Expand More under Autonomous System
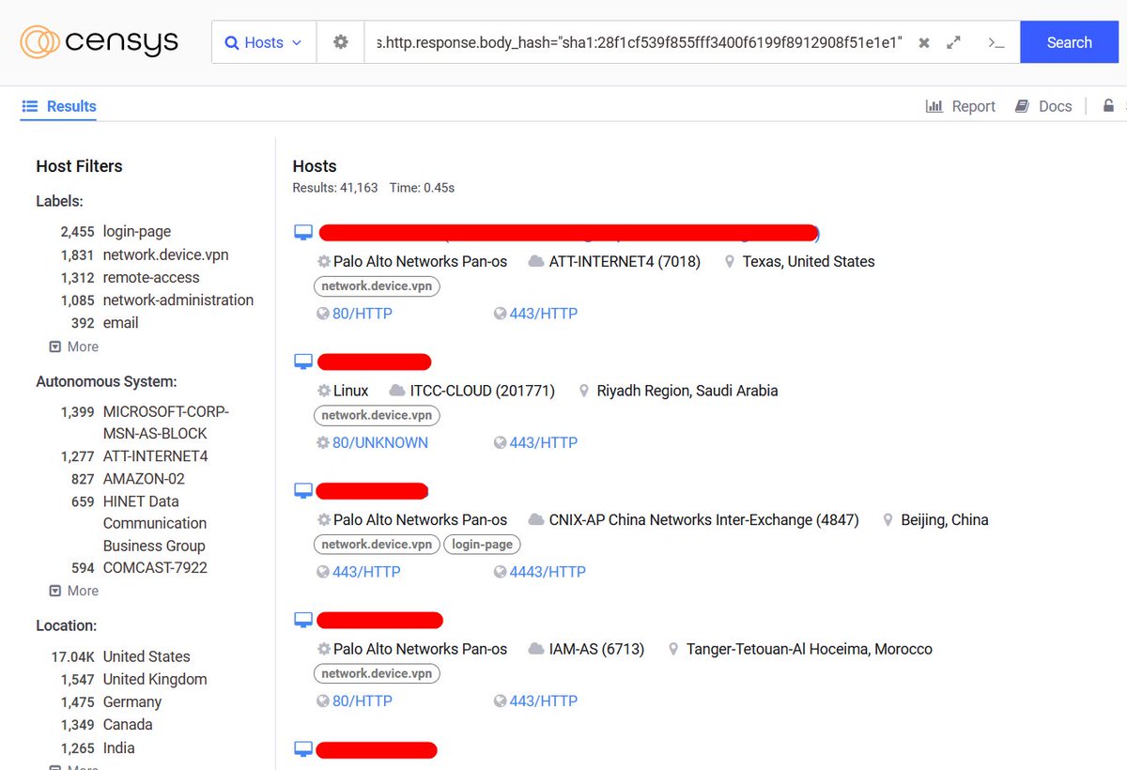The height and width of the screenshot is (770, 1127). coord(74,591)
